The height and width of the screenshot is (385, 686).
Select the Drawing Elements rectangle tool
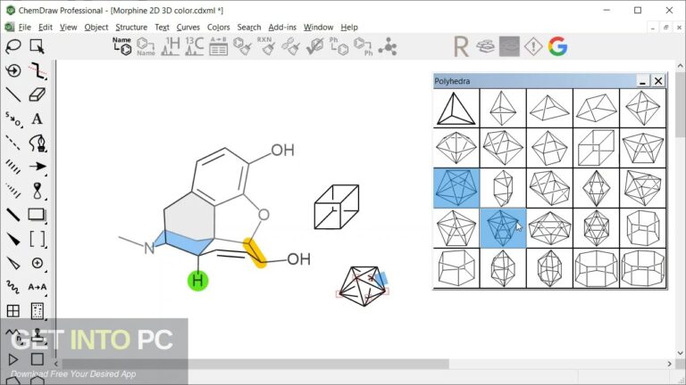pos(37,214)
